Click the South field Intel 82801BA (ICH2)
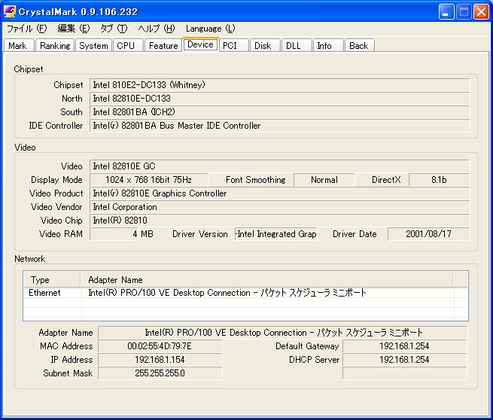The image size is (493, 420). pos(279,112)
